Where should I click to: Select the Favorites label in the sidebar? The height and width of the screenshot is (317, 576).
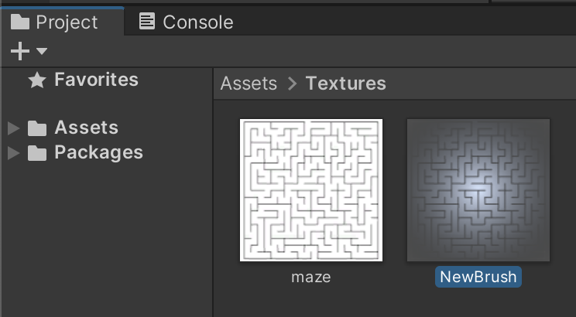click(96, 80)
